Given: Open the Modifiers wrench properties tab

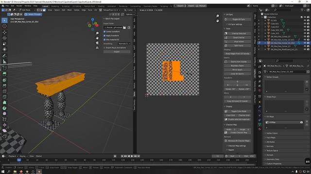Looking at the screenshot, I should point(259,107).
